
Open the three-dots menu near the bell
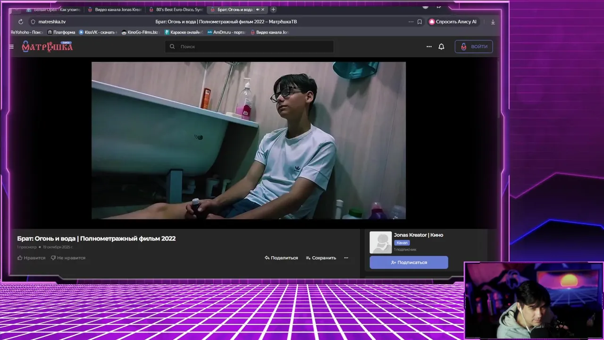coord(429,47)
